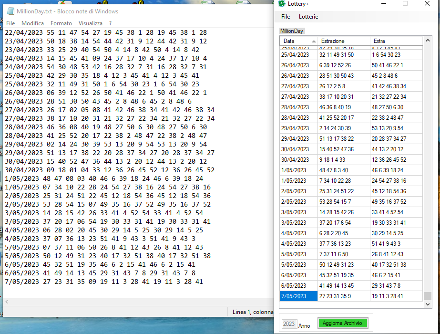
Task: Click the Lottery+ list scroll down arrow
Action: pyautogui.click(x=428, y=304)
